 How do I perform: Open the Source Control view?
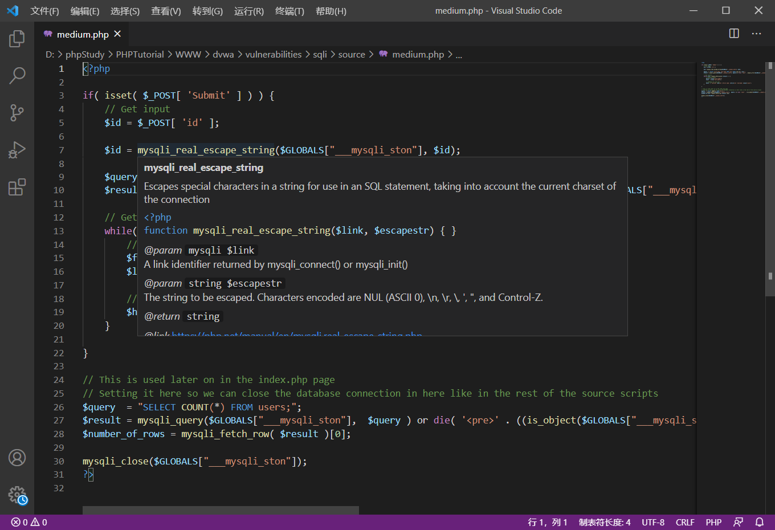(17, 112)
